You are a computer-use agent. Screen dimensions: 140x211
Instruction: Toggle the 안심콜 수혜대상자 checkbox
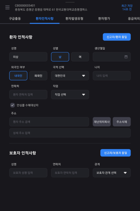pyautogui.click(x=12, y=105)
